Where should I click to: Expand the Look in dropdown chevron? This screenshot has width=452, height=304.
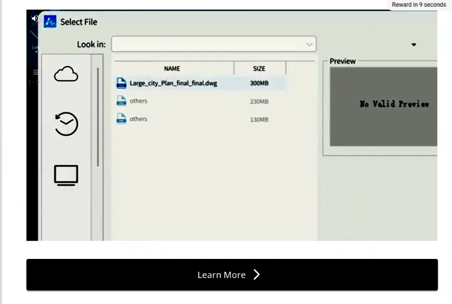click(309, 44)
